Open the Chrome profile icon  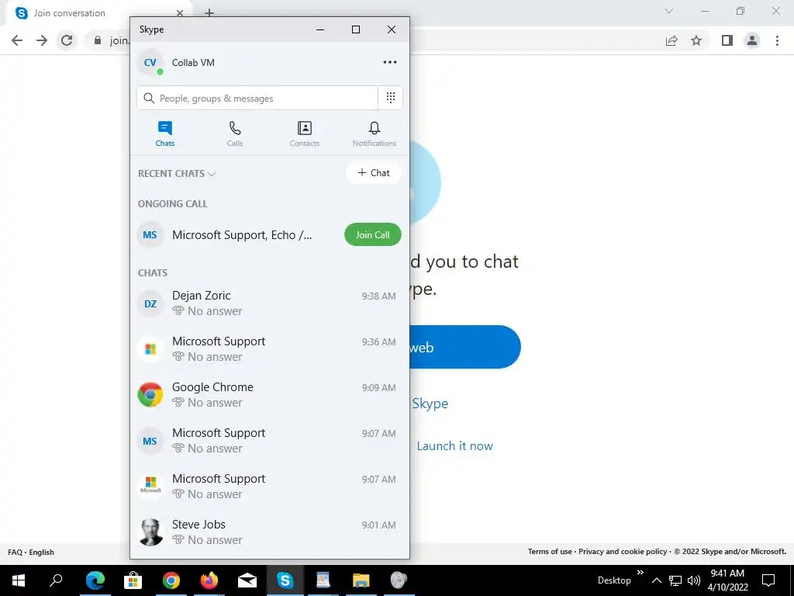click(752, 40)
